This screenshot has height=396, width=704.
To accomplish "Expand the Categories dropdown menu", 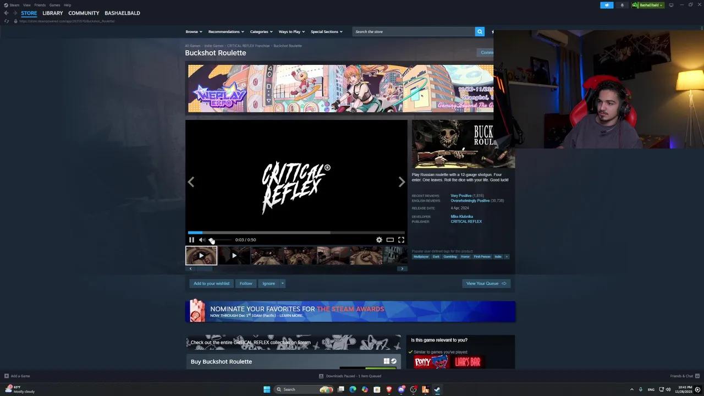I will tap(260, 31).
